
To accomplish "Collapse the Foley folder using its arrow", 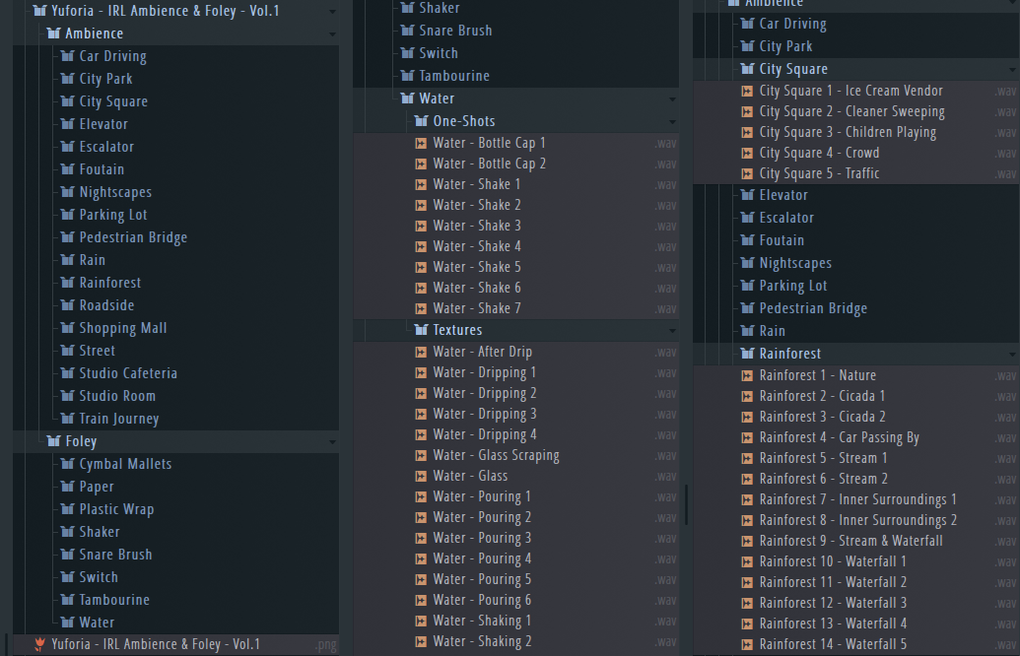I will (332, 442).
